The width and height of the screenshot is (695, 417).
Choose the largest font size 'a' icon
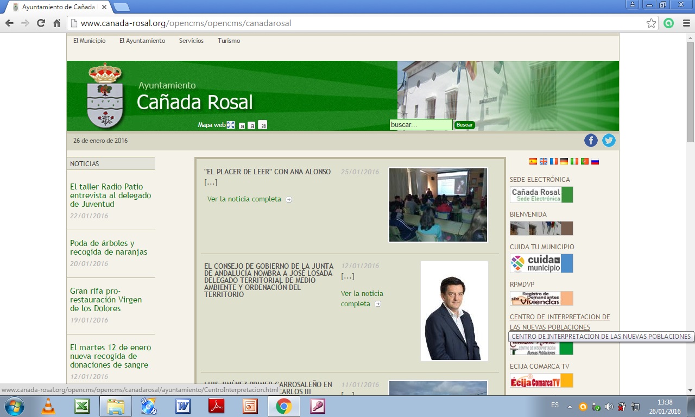[x=263, y=125]
